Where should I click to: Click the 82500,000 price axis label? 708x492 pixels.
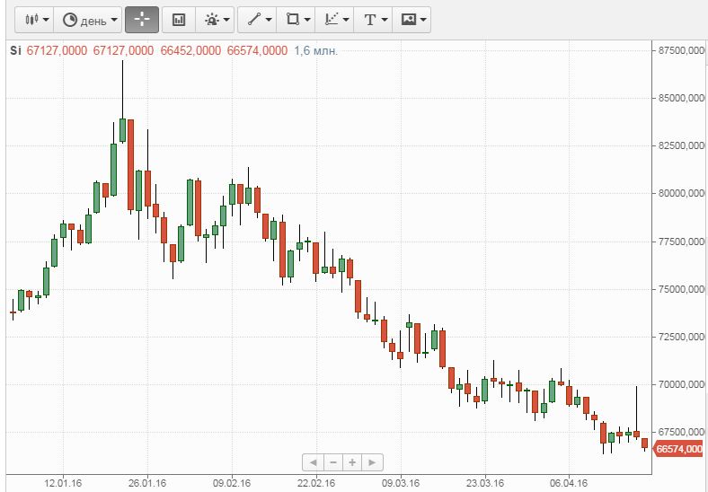pos(682,145)
